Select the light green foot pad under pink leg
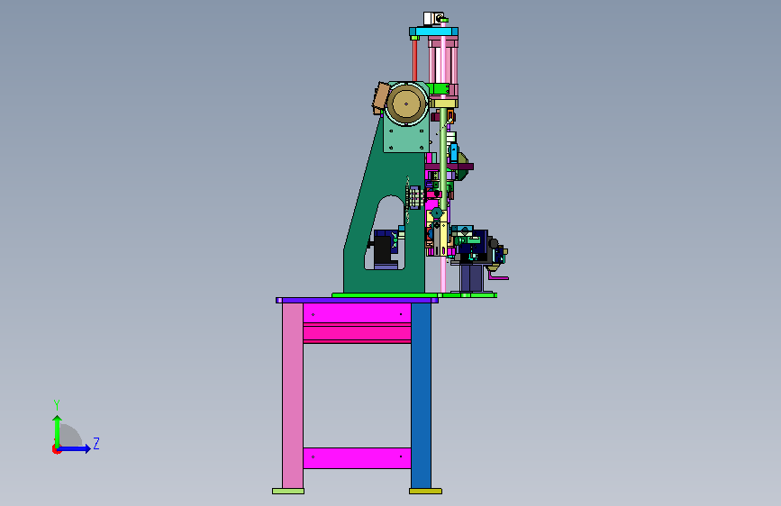 [288, 491]
